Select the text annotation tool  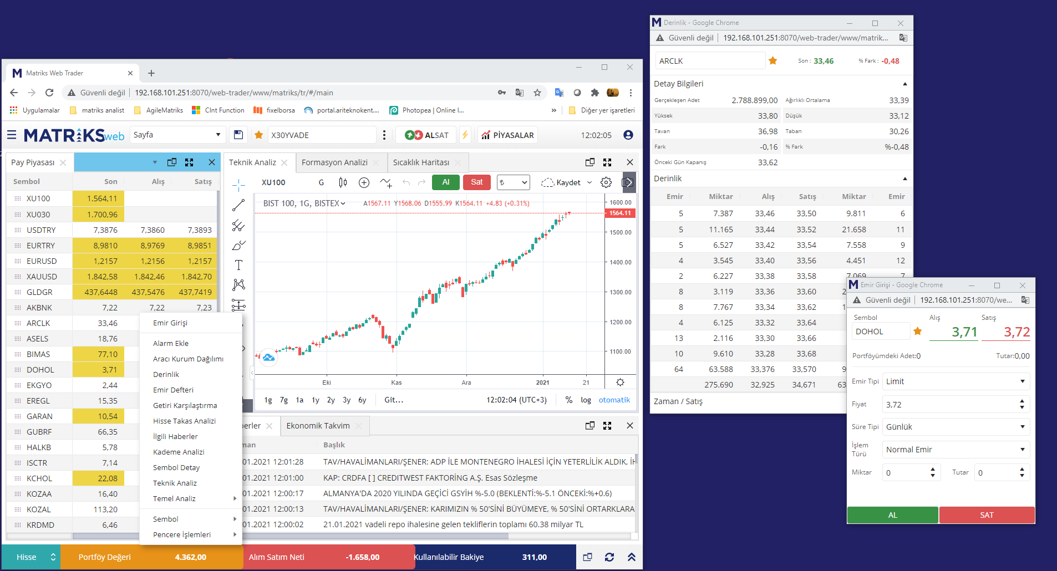[x=238, y=265]
